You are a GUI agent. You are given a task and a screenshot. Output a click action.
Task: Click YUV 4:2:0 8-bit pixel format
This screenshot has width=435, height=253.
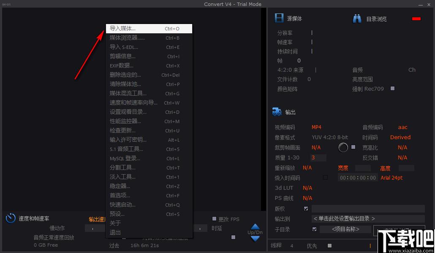[x=330, y=137]
